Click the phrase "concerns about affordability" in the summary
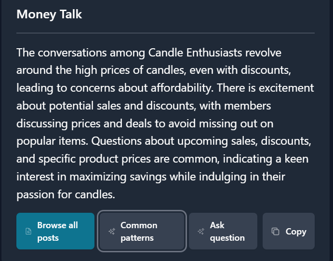 coord(142,88)
